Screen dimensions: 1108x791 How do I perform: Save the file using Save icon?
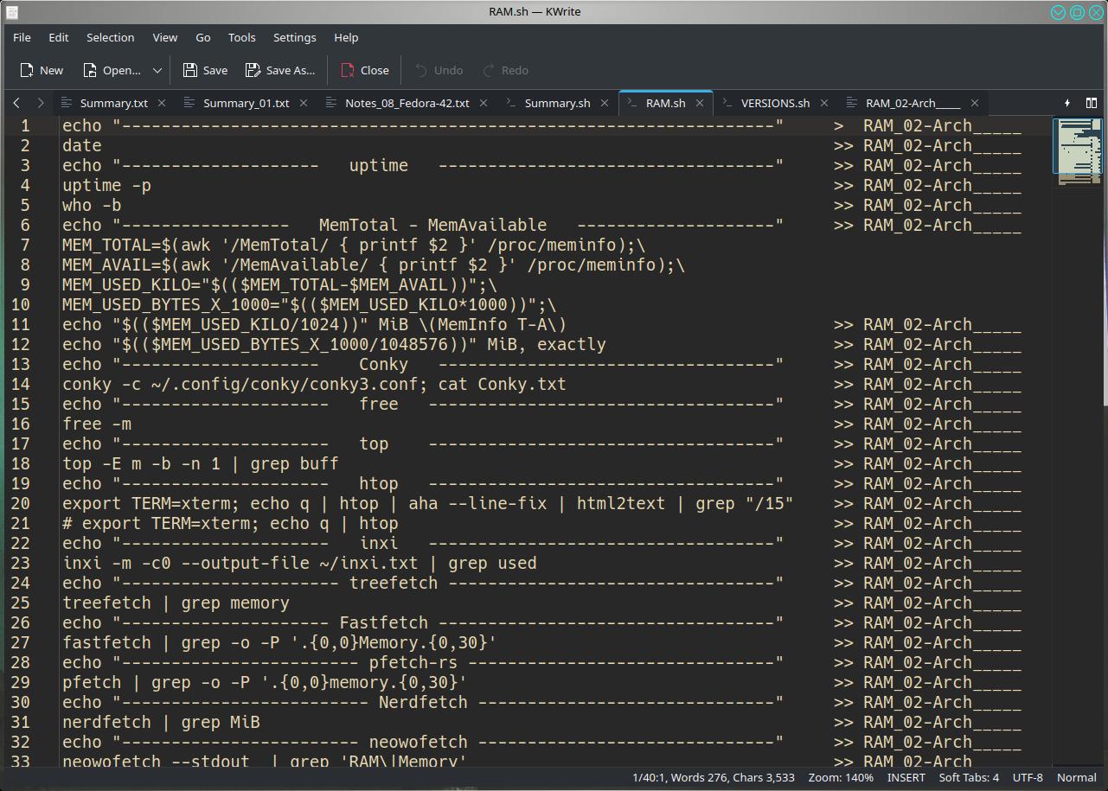click(x=206, y=70)
